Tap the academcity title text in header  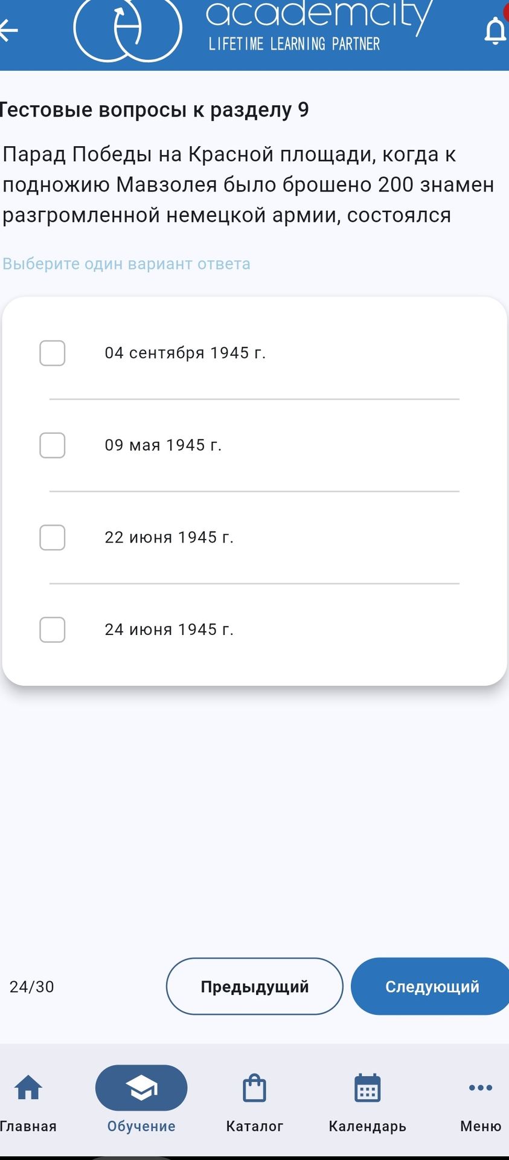tap(319, 15)
